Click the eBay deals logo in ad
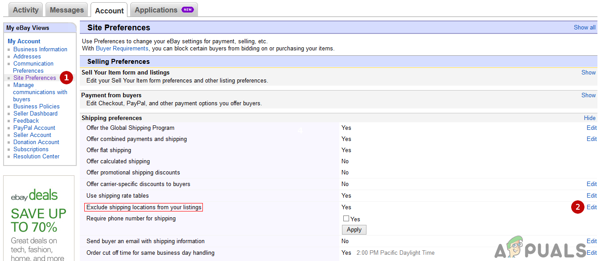This screenshot has width=601, height=261. (34, 195)
